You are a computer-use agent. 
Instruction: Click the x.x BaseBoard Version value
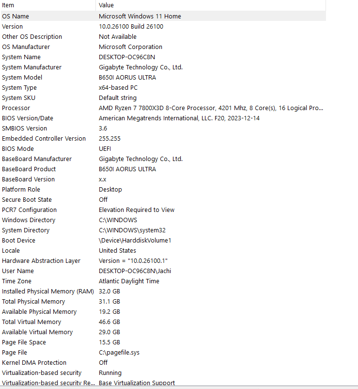pos(102,179)
